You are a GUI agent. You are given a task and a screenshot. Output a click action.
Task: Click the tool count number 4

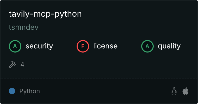(22, 64)
